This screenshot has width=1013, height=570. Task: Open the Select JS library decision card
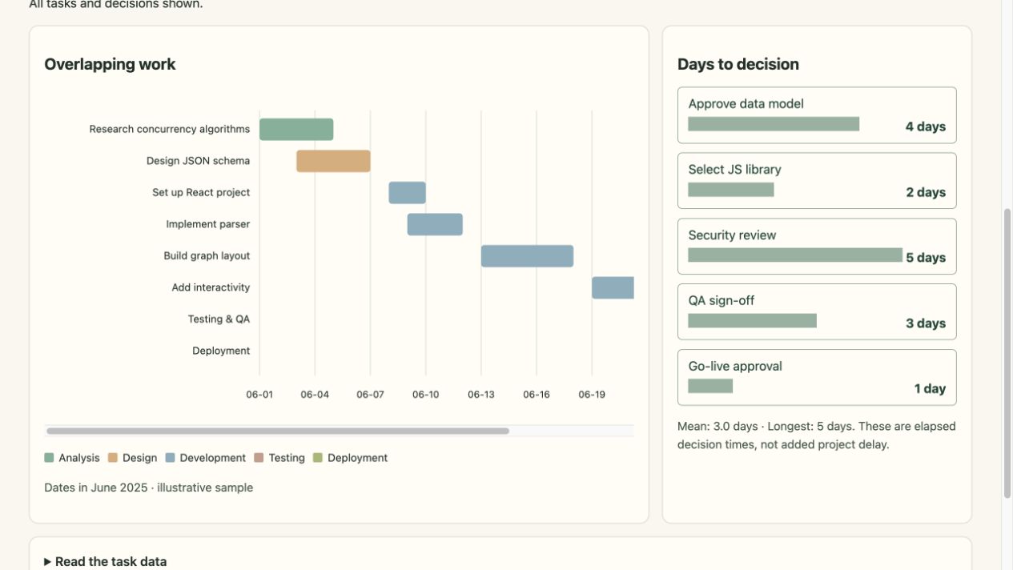[x=817, y=181]
